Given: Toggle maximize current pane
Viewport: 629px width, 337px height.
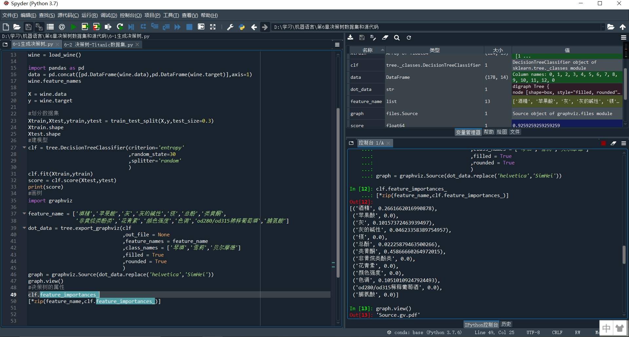Looking at the screenshot, I should [213, 27].
